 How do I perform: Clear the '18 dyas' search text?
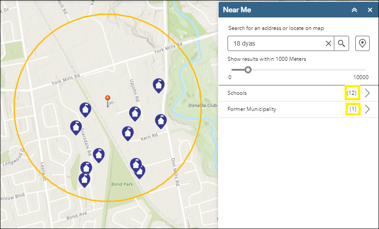click(x=328, y=43)
